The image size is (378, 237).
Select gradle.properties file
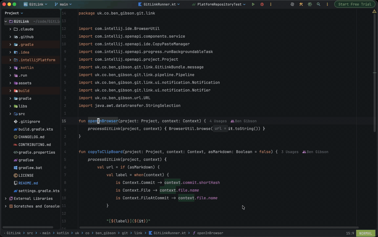click(37, 152)
